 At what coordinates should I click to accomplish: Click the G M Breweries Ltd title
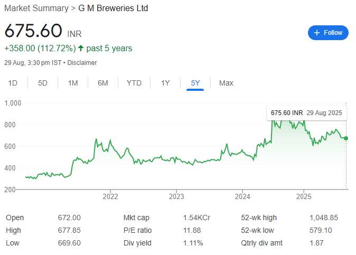tap(113, 8)
